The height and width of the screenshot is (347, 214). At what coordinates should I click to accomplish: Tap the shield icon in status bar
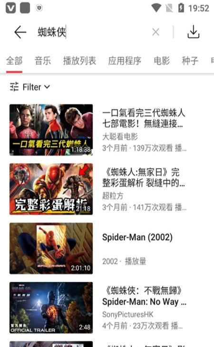point(39,8)
